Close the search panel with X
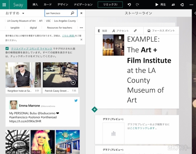This screenshot has width=196, height=154. coord(81,13)
